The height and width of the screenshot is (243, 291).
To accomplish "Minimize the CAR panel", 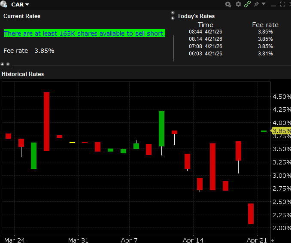I will click(x=273, y=6).
